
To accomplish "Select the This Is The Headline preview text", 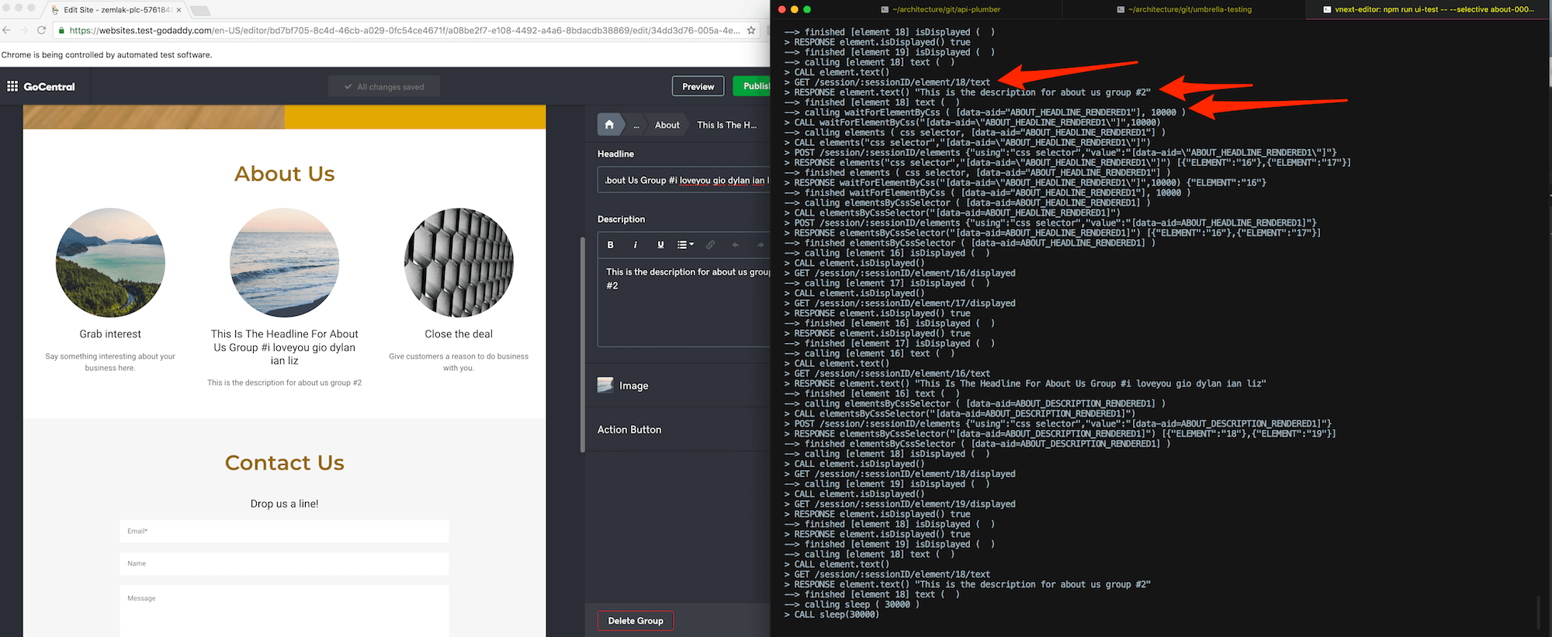I will tap(284, 347).
